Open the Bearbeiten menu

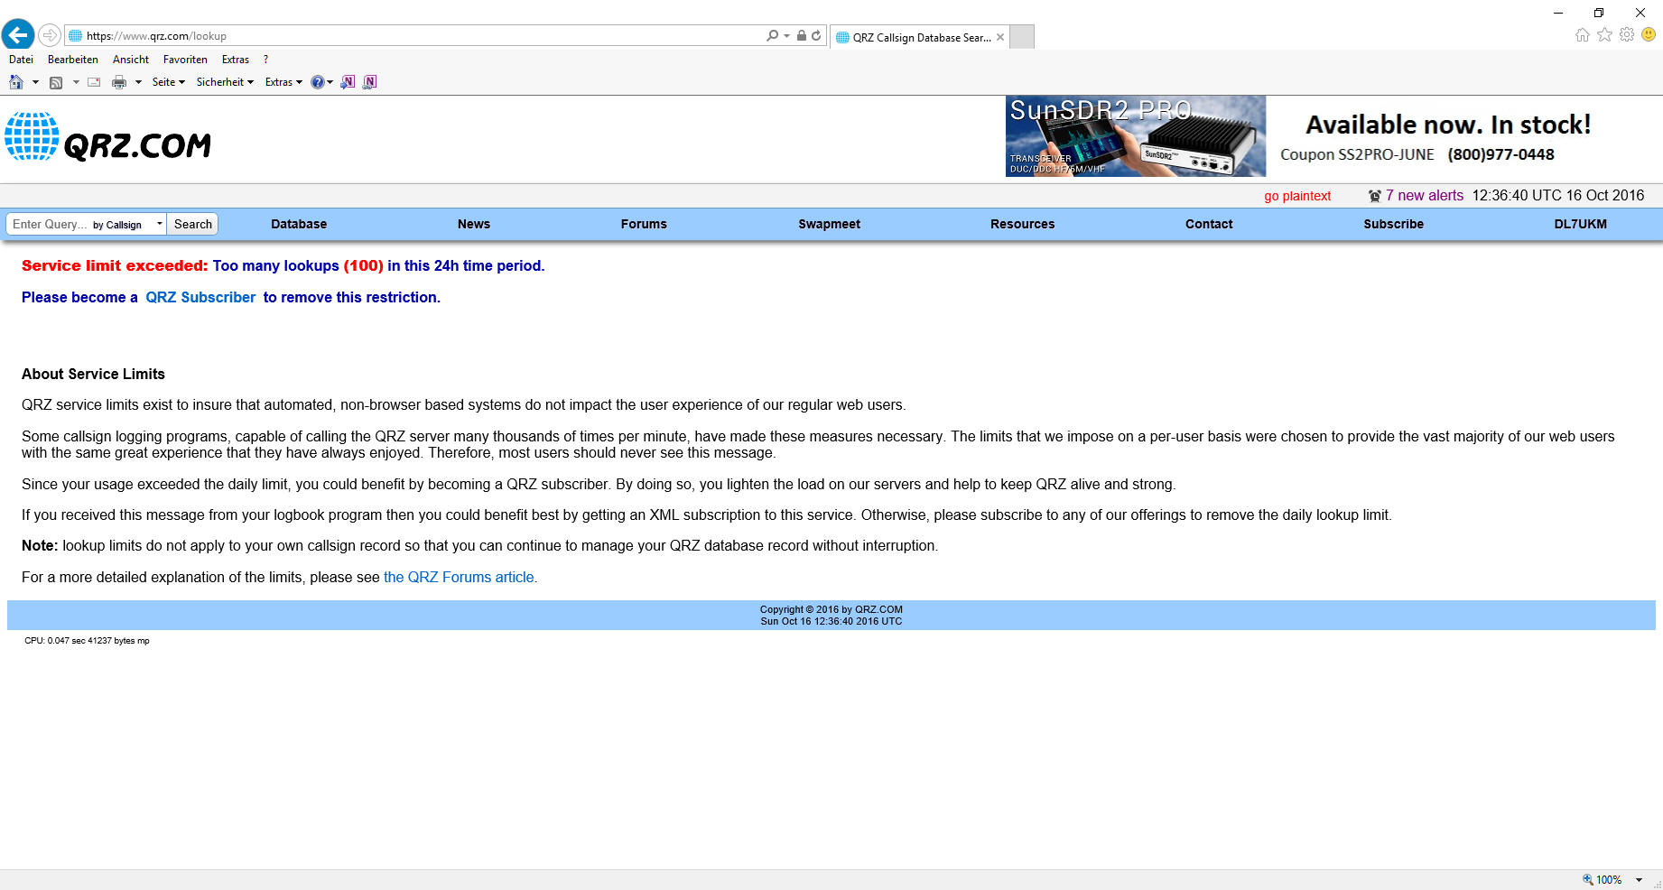[x=73, y=60]
